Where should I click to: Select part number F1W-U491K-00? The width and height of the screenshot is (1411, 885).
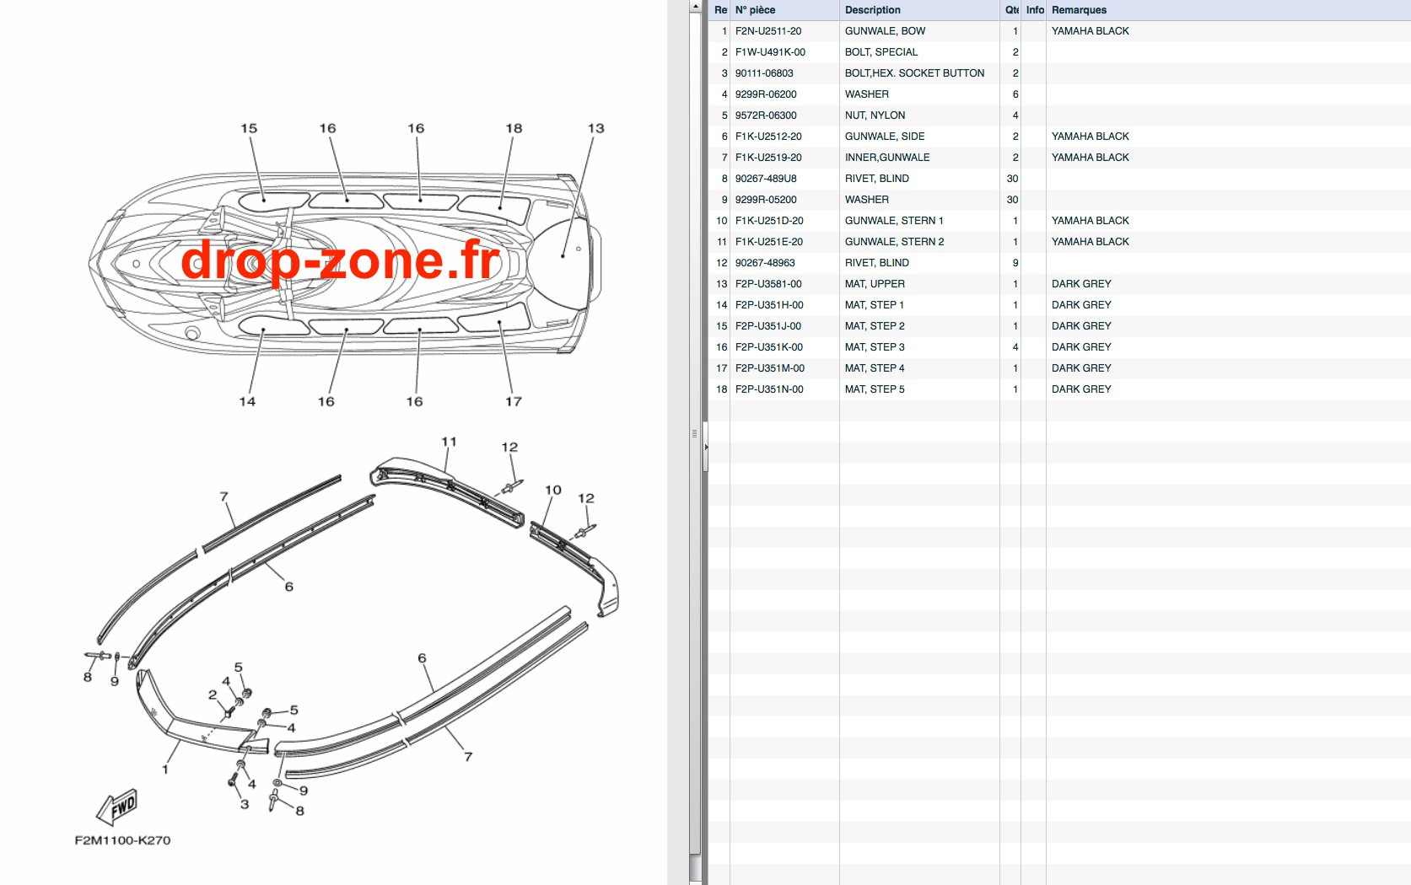(x=770, y=52)
